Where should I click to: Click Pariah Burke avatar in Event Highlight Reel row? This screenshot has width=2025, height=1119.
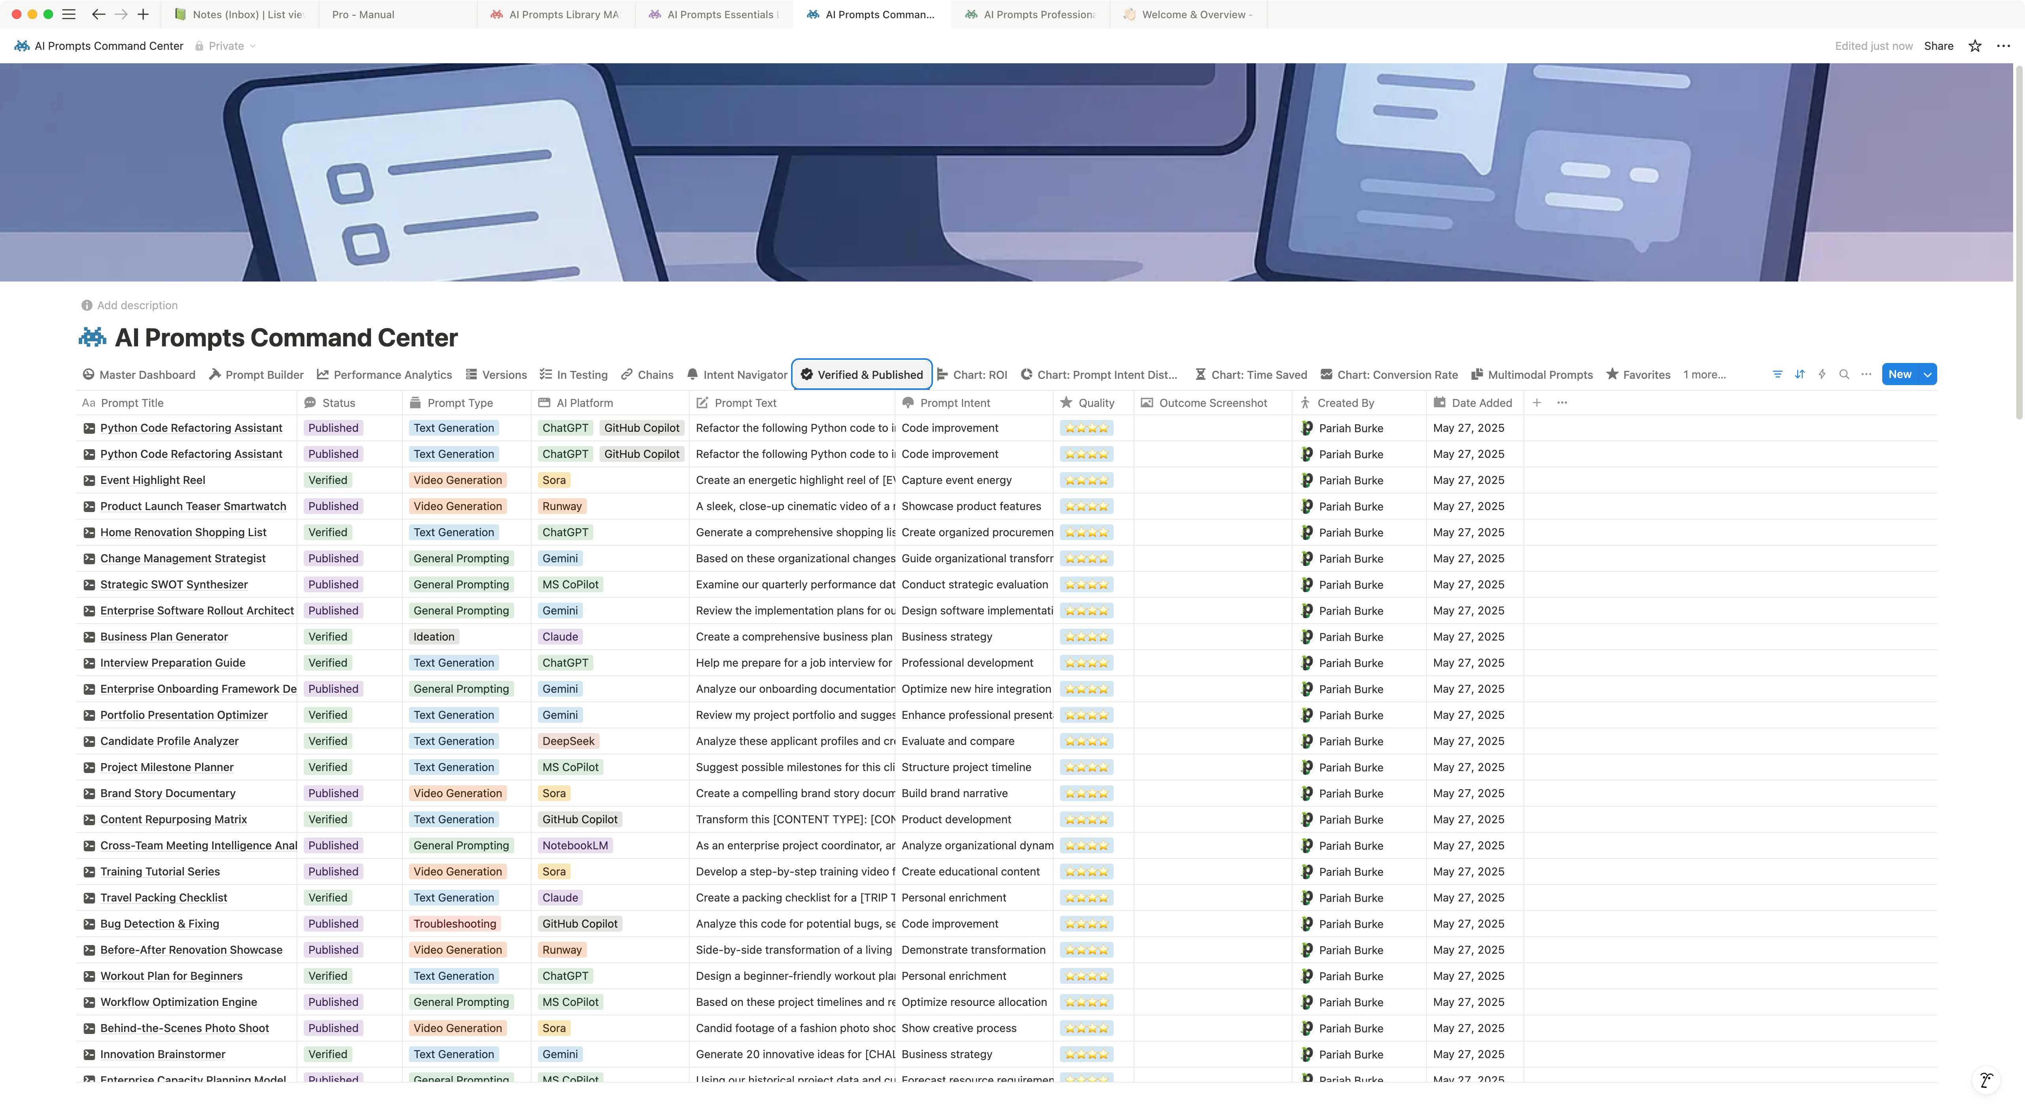[x=1306, y=480]
